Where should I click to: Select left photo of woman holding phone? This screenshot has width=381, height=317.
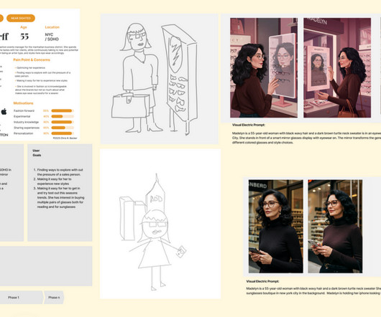[x=276, y=227]
